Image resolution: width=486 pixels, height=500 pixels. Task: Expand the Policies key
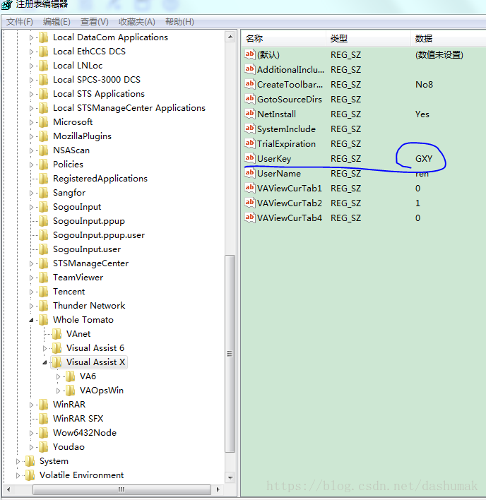tap(31, 165)
